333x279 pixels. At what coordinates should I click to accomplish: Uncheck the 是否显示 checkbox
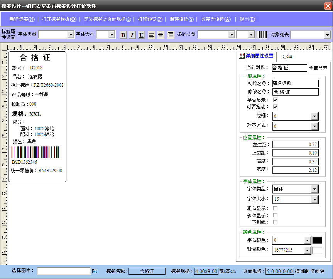(275, 100)
